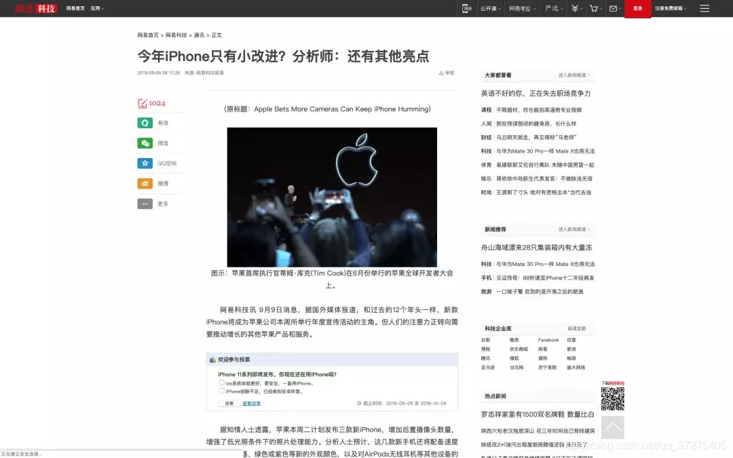Go to 网易首页 in the breadcrumb

click(x=148, y=35)
